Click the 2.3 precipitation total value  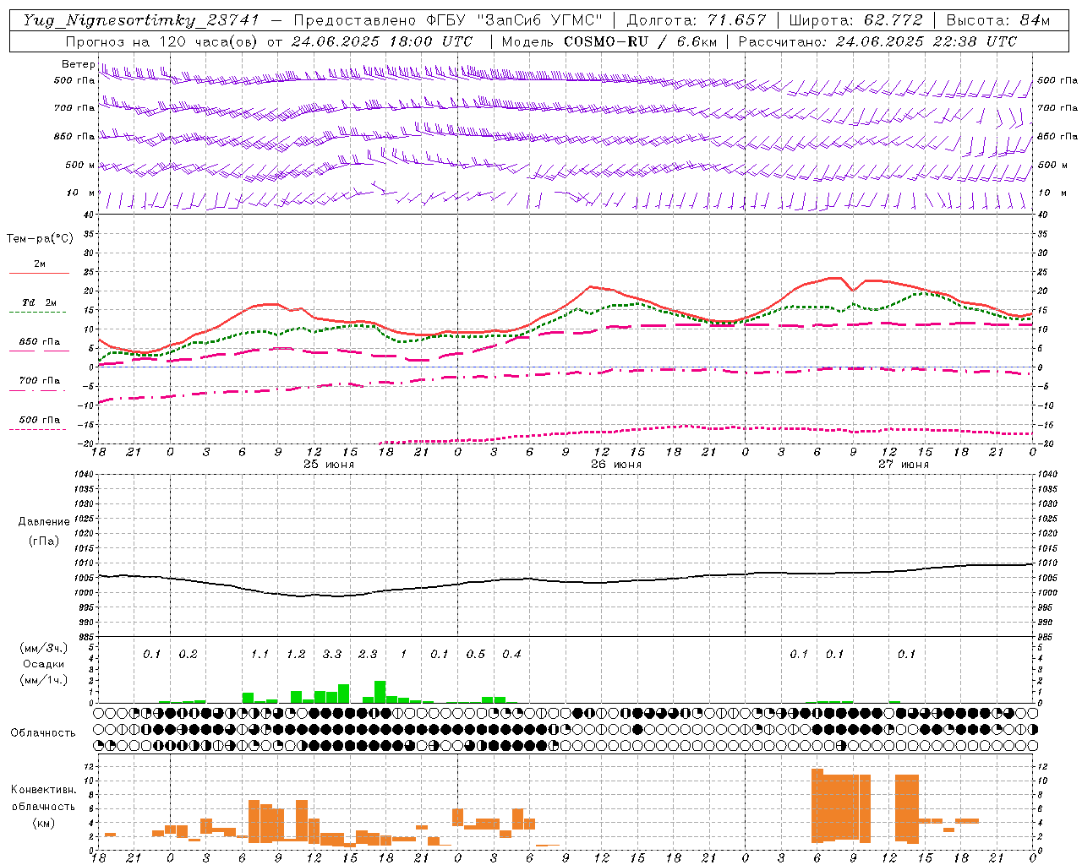[x=368, y=655]
